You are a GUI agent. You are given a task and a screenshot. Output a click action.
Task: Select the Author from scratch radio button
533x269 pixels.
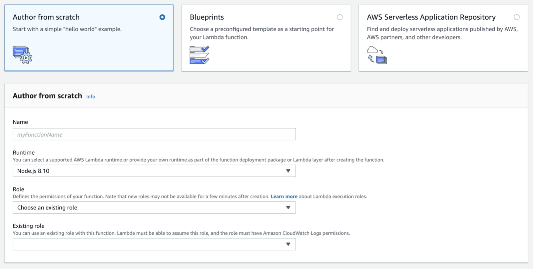162,17
